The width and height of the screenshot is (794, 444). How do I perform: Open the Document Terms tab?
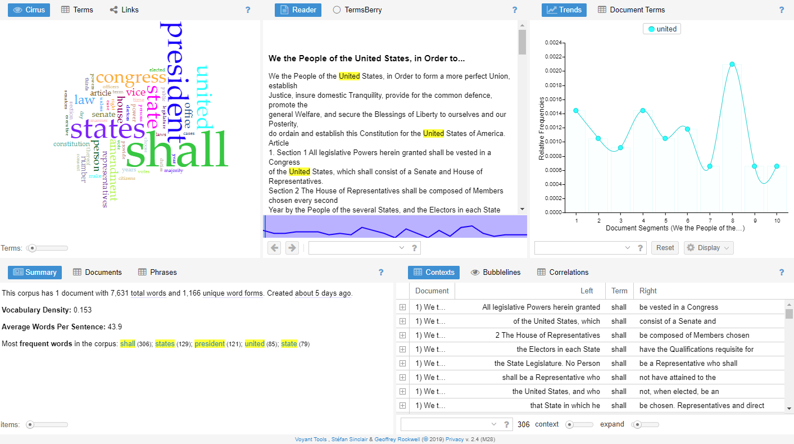(631, 10)
